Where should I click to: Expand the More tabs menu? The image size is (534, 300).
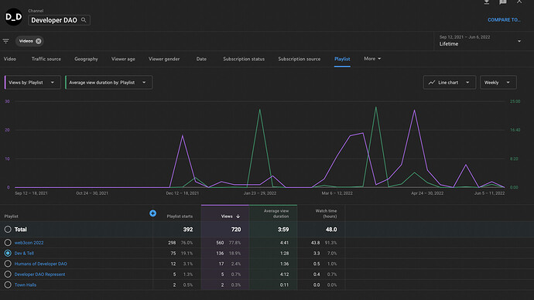372,59
